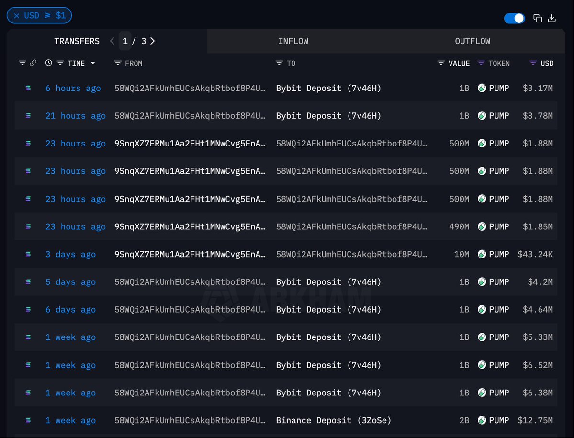Open the 58WQi2A sender address in the $12.75M row
The width and height of the screenshot is (574, 438).
coord(190,420)
